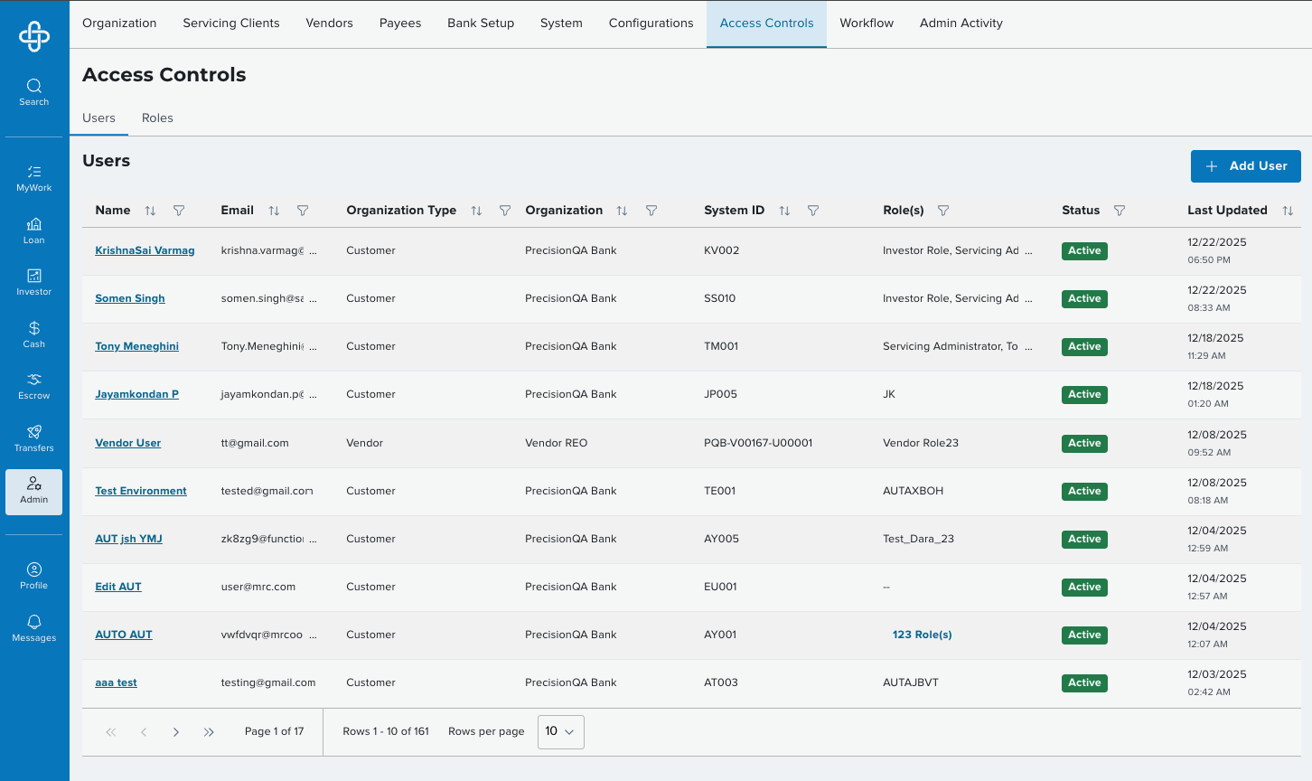Open the rows per page dropdown
This screenshot has height=781, width=1312.
coord(561,732)
